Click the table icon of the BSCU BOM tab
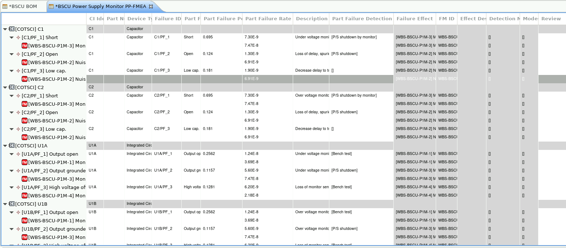Image resolution: width=566 pixels, height=248 pixels. 5,7
